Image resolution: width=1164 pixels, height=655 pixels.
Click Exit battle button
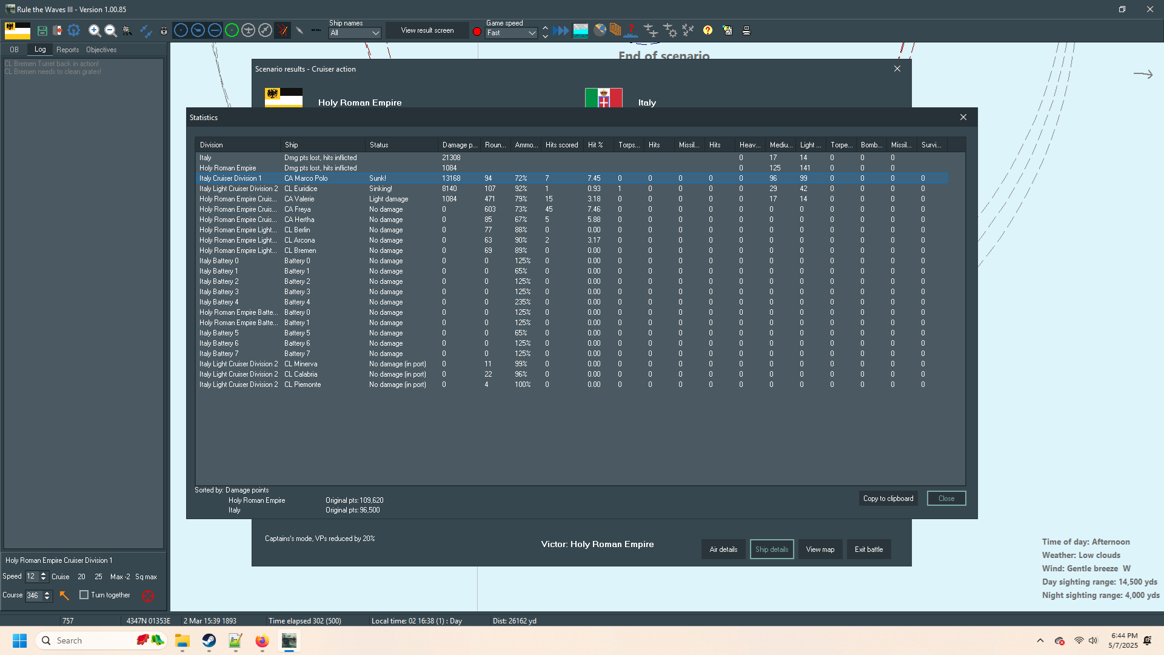[x=869, y=549]
